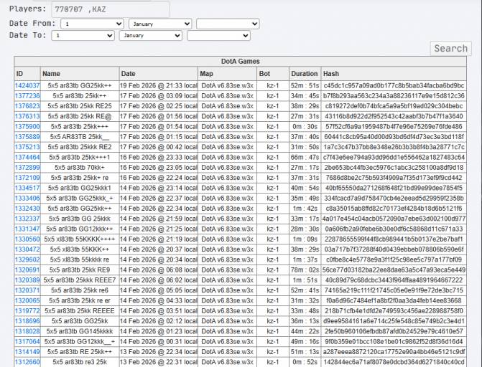
Task: Open the Date To day dropdown
Action: [83, 36]
